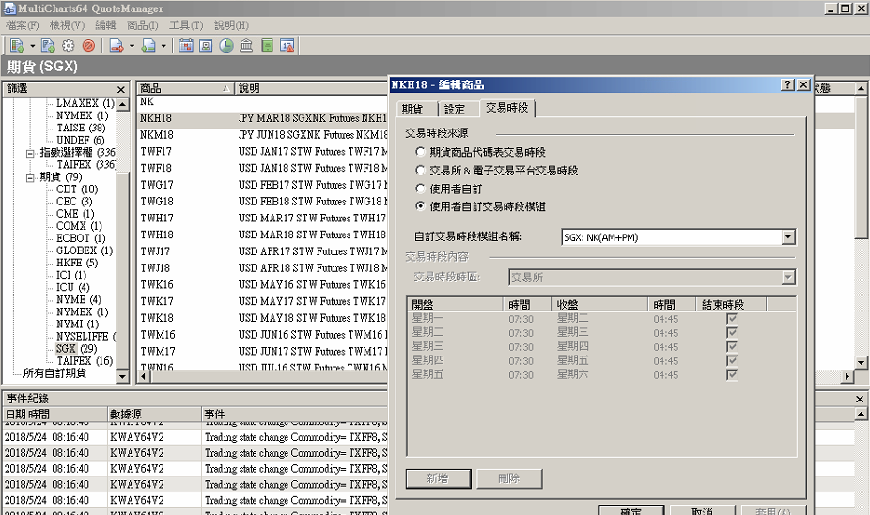The width and height of the screenshot is (870, 515).
Task: Select the TWF17 symbol row
Action: click(262, 151)
